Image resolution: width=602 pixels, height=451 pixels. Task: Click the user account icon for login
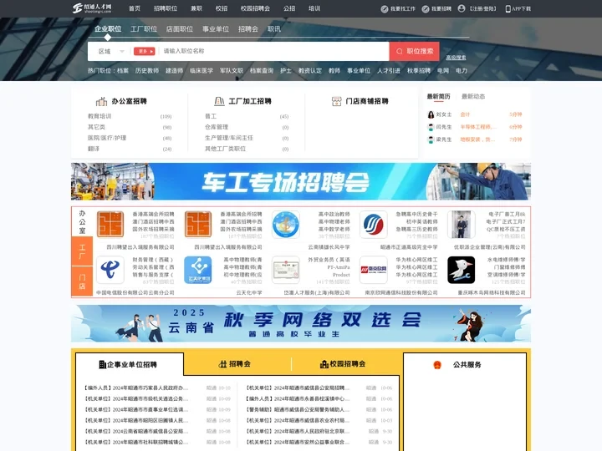click(462, 8)
